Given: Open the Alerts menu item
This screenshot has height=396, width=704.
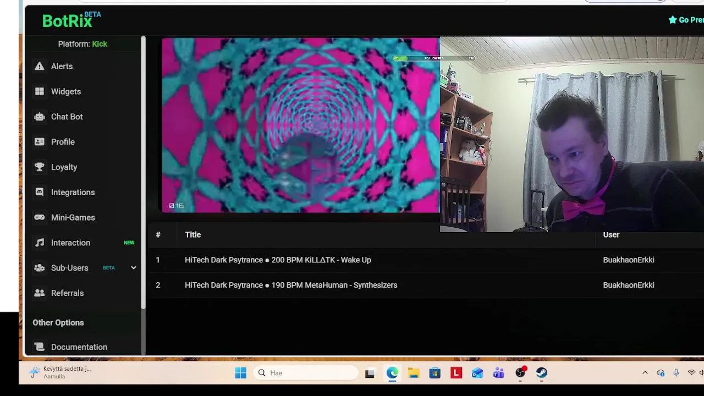Looking at the screenshot, I should click(62, 66).
